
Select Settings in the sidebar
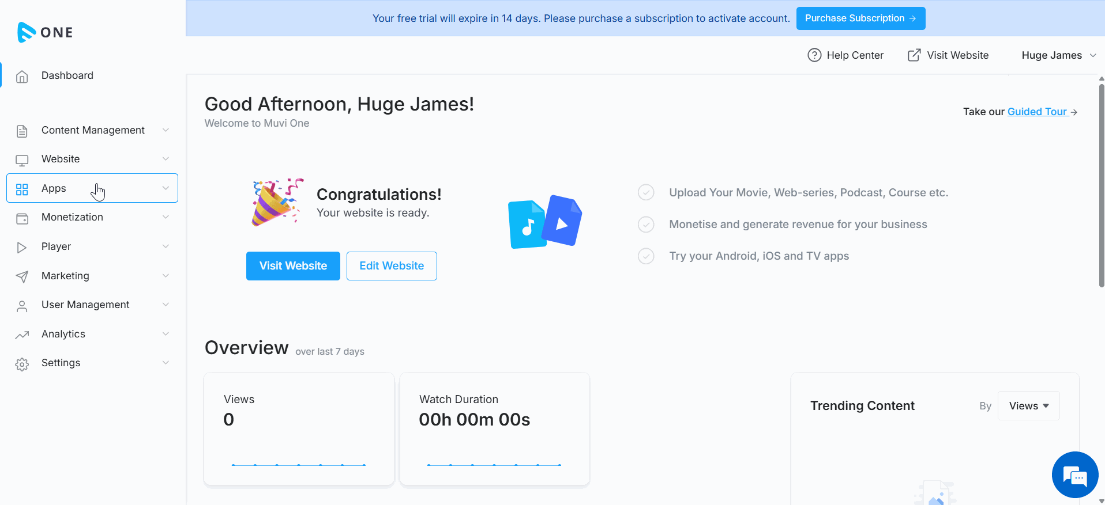coord(92,363)
